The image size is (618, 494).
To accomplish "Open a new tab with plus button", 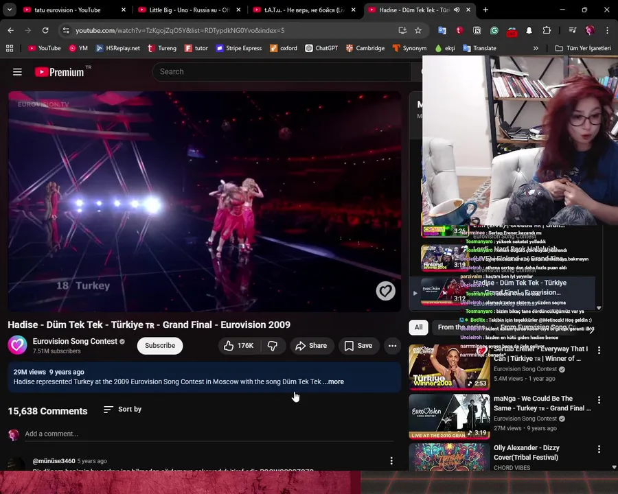I will 485,10.
